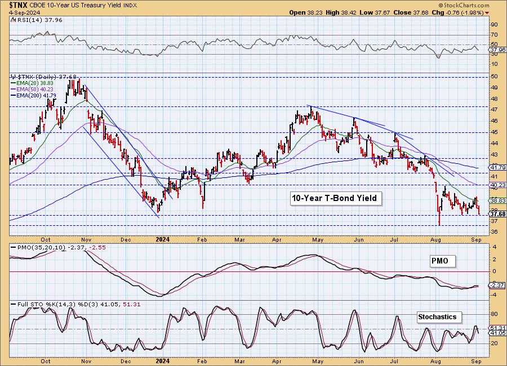Click the 41.05 stochastic %K value tag
The height and width of the screenshot is (366, 507).
(497, 333)
